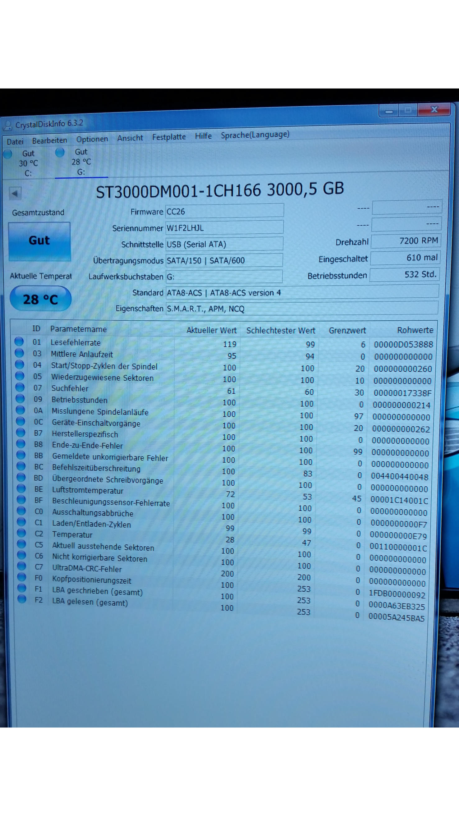Click the status icon for Lesefehlerrate
The height and width of the screenshot is (816, 459).
click(x=19, y=341)
